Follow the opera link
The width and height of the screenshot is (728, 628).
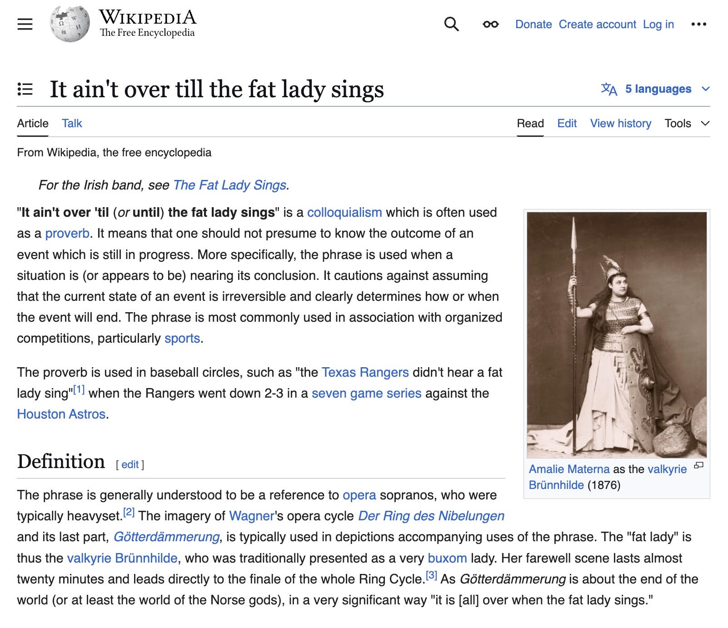(x=359, y=495)
